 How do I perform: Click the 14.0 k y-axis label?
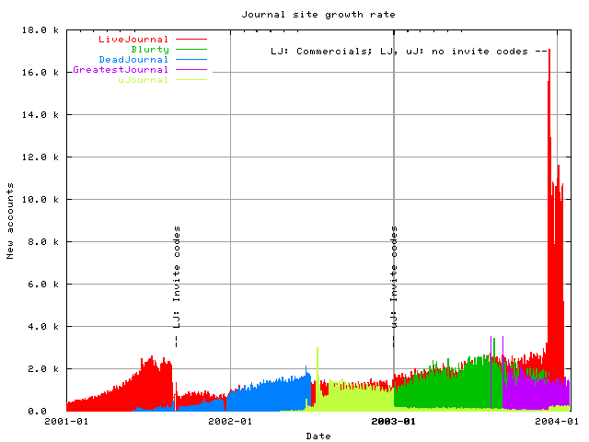[40, 114]
